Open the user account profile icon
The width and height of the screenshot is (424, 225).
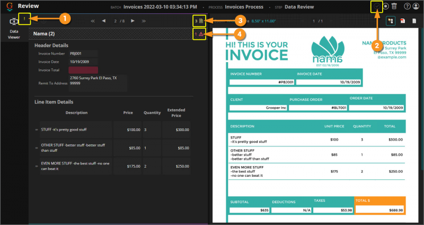pos(416,6)
